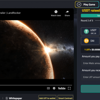Select USDT ERC 20 payment option
Screen dimensions: 100x100
pyautogui.click(x=90, y=31)
